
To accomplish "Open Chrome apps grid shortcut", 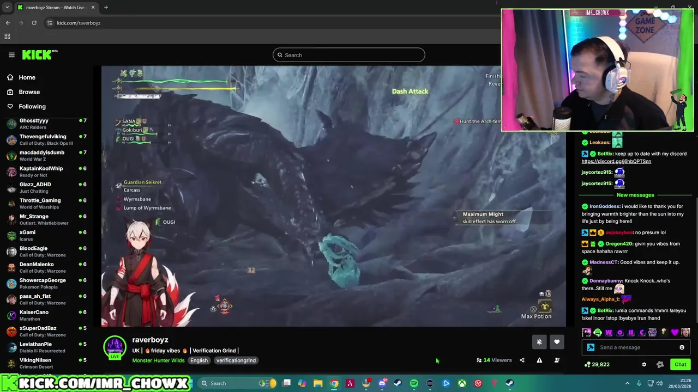I will pos(7,36).
